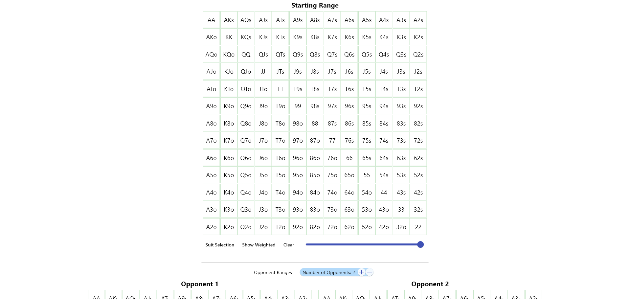Screen dimensions: 630x299
Task: Click the Number of Opponents chip
Action: (328, 272)
